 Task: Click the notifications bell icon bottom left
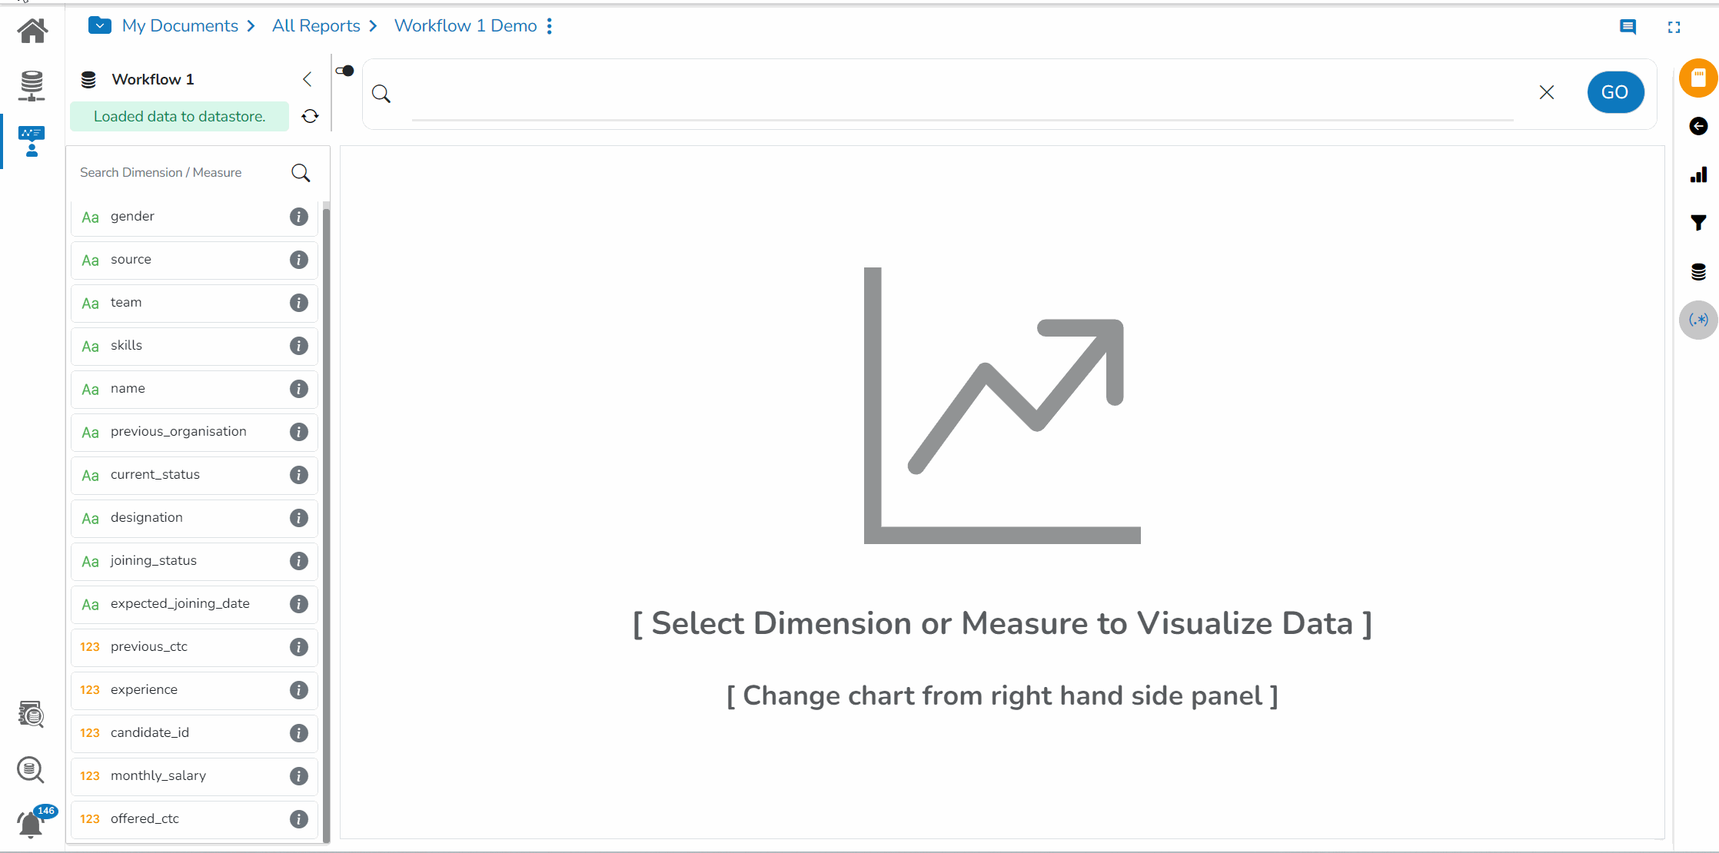pos(30,823)
